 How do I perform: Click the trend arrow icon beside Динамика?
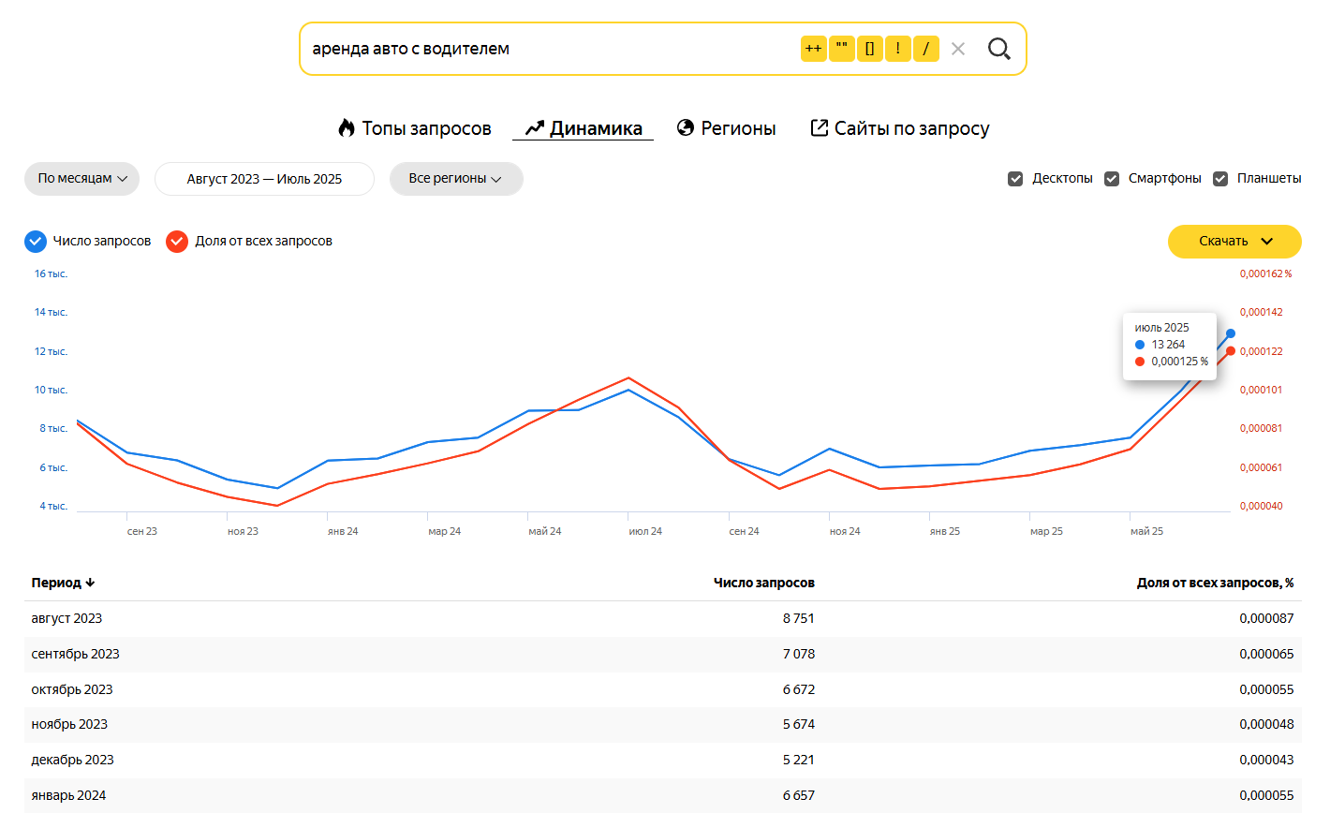[534, 128]
